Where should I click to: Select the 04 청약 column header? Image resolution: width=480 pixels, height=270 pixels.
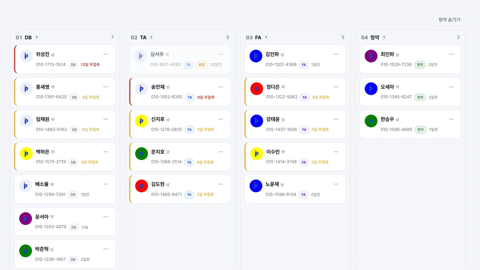370,37
